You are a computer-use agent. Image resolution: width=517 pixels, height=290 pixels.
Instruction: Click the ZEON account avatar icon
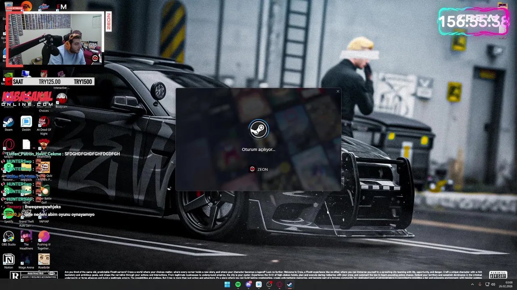pos(252,169)
